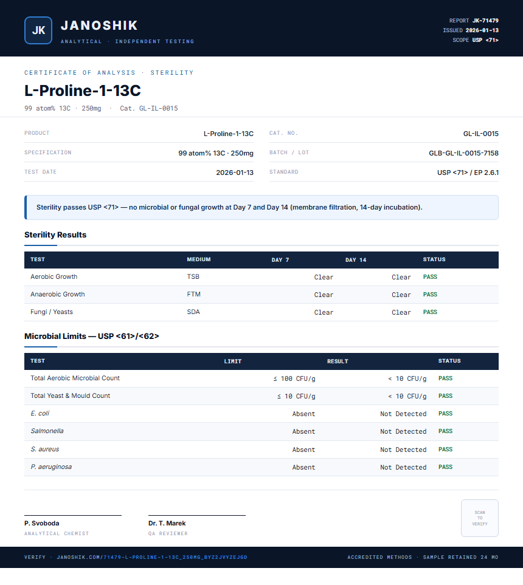Click the DAY 7 column header
523x585 pixels.
click(280, 259)
